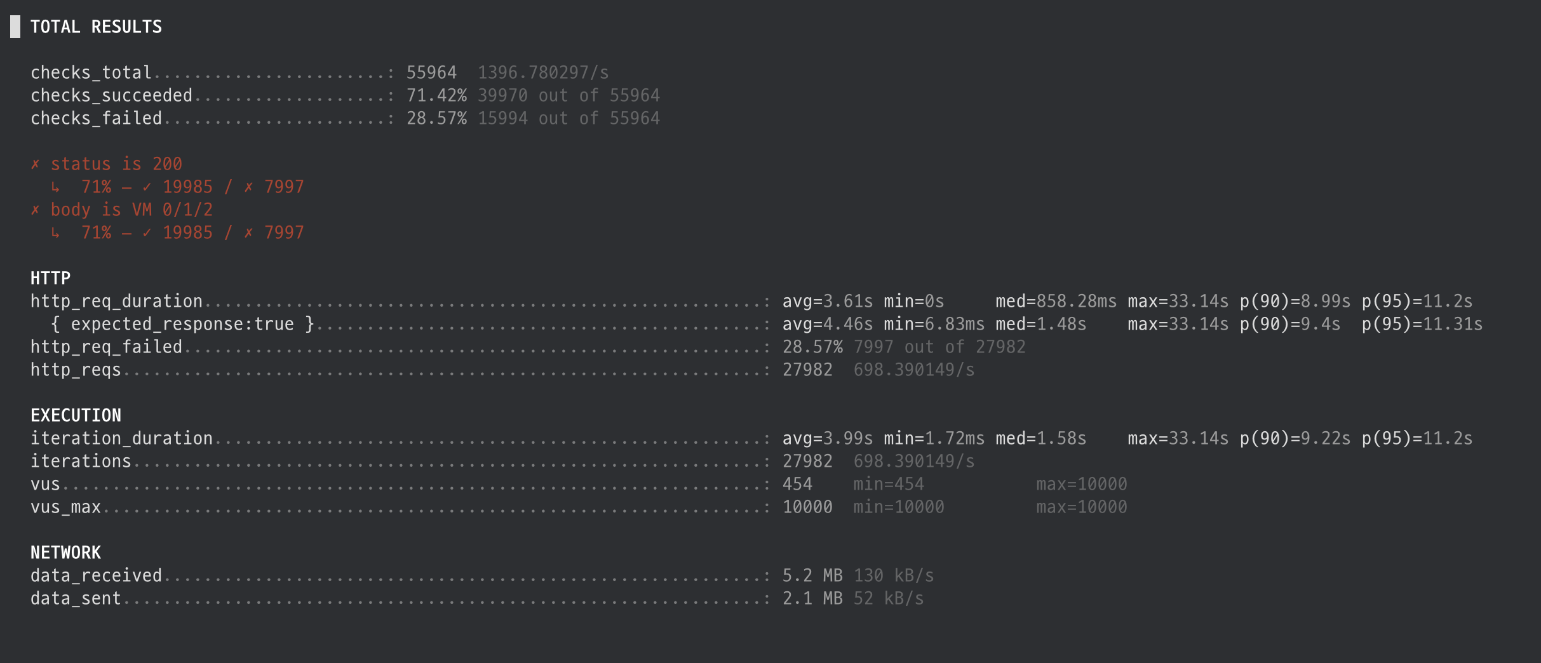1541x663 pixels.
Task: Click the iteration_duration p(95)=11.2s value
Action: [1418, 438]
